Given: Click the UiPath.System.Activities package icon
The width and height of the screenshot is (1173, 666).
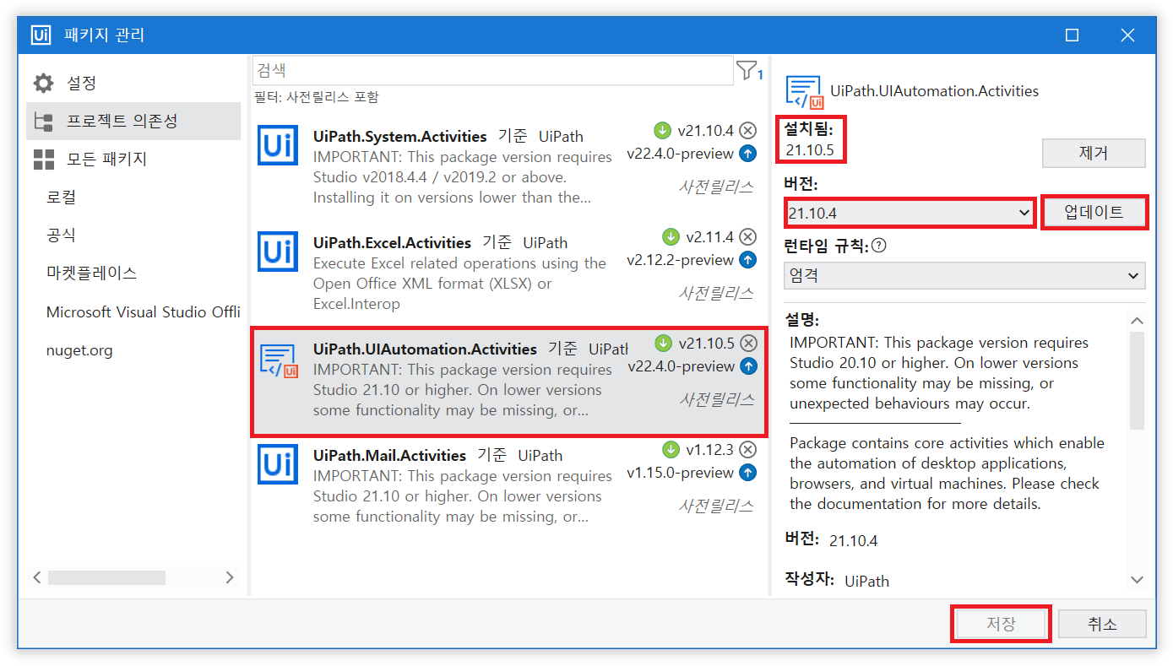Looking at the screenshot, I should tap(278, 145).
